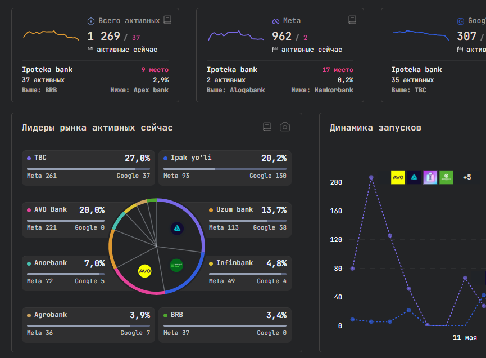Click peak data point near 200
Viewport: 486px width, 358px height.
pos(371,178)
